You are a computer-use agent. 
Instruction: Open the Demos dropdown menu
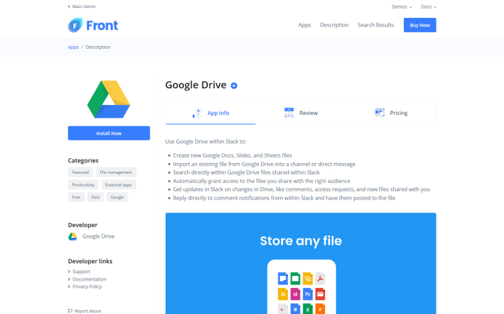point(401,7)
